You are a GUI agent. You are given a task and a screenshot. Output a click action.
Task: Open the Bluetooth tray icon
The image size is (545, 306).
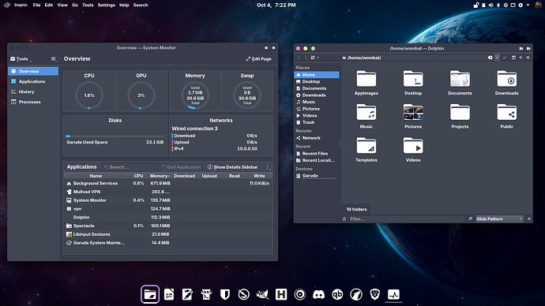pos(498,5)
